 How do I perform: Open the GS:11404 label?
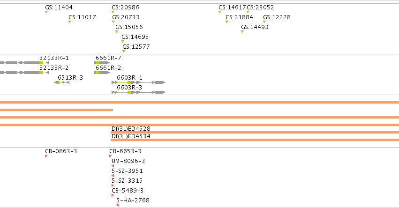tap(59, 7)
